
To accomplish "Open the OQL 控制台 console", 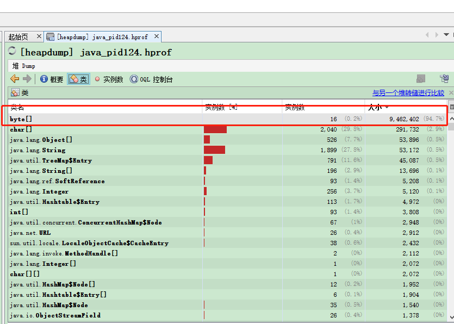I will (151, 79).
